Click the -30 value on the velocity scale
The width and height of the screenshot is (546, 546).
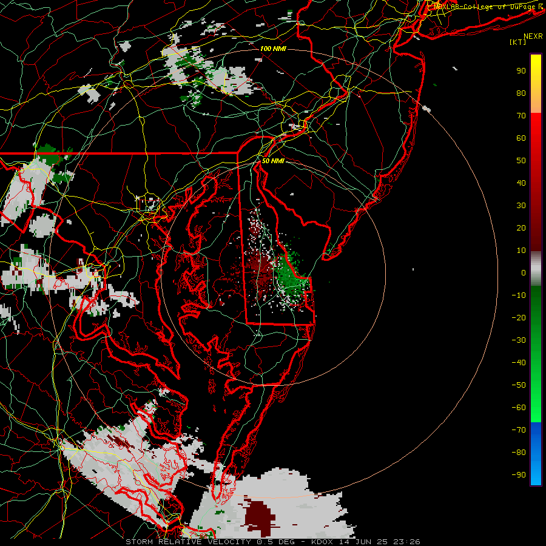pyautogui.click(x=519, y=340)
